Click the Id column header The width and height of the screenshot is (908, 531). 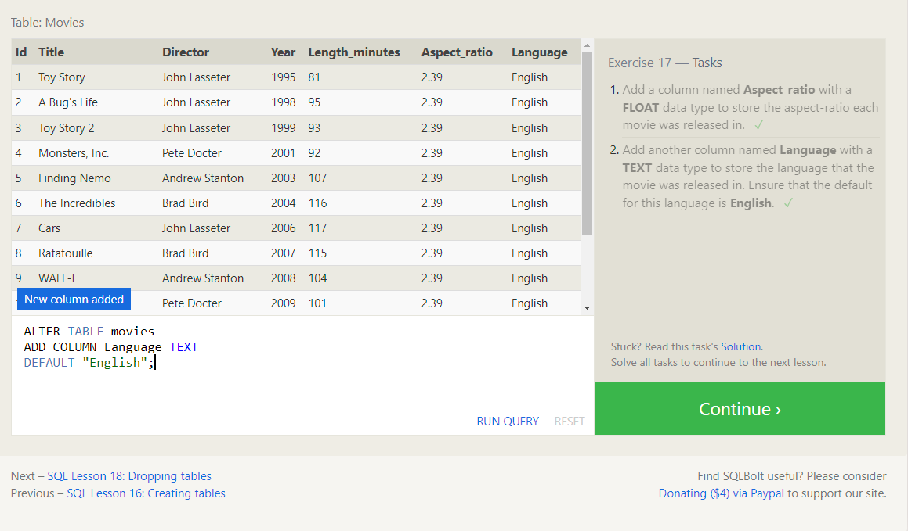pos(21,52)
